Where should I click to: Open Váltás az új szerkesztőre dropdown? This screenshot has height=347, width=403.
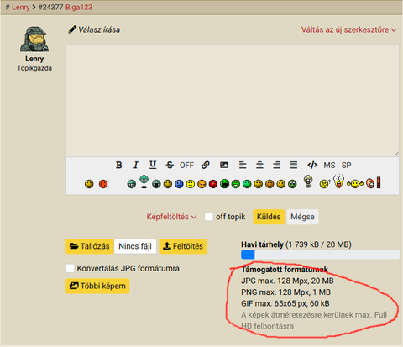(348, 29)
